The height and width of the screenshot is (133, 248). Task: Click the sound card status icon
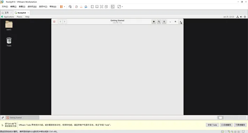pyautogui.click(x=232, y=132)
